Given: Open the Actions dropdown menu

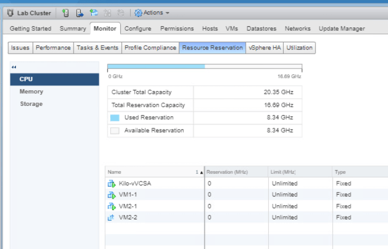Looking at the screenshot, I should [152, 13].
